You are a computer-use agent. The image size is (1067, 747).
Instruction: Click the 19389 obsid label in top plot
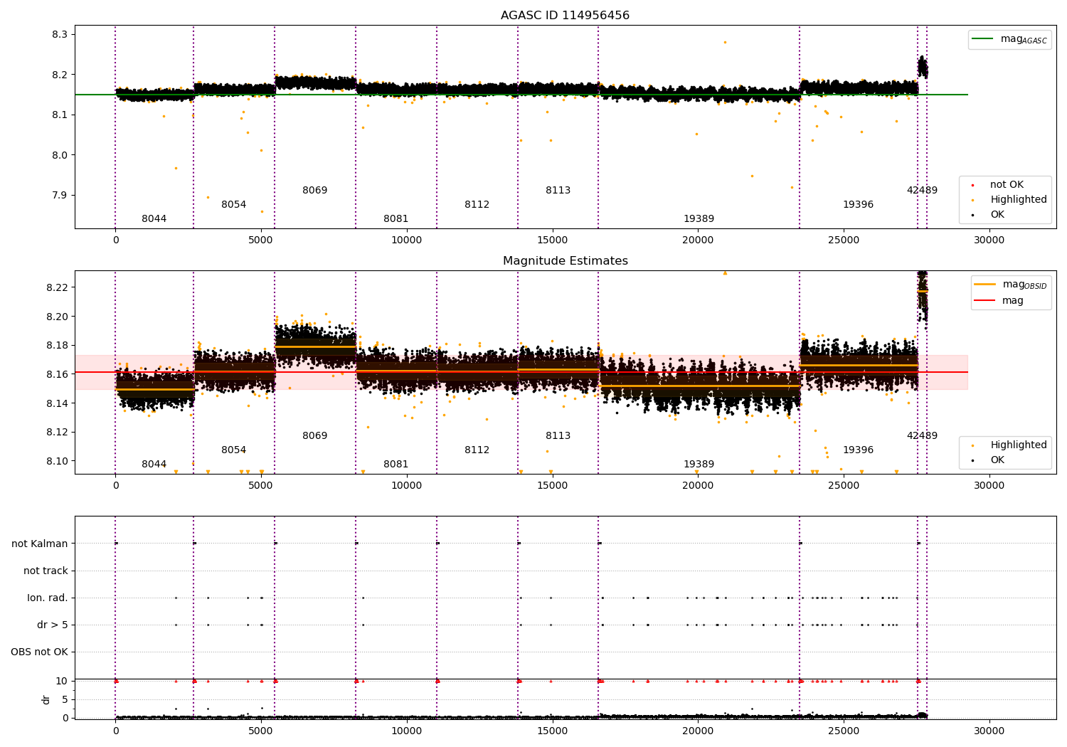[x=699, y=219]
